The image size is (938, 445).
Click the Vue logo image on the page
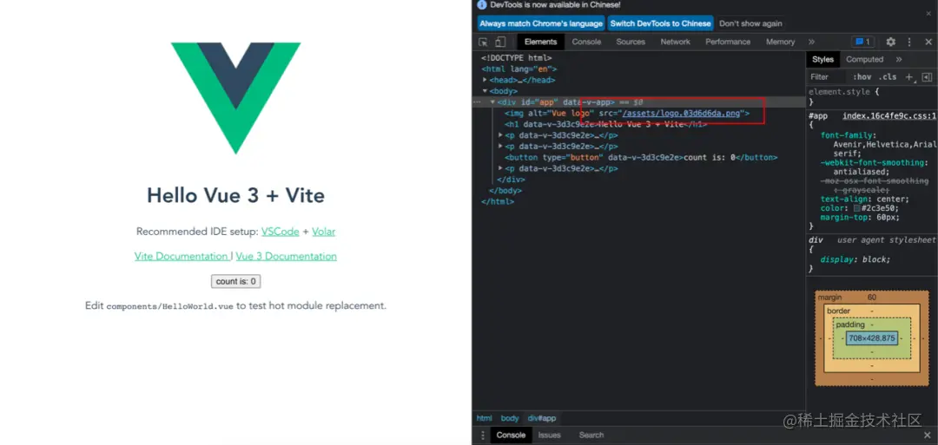click(x=235, y=99)
